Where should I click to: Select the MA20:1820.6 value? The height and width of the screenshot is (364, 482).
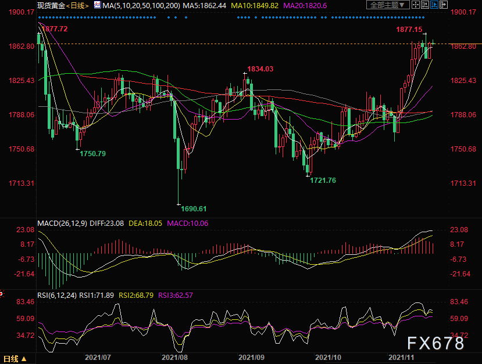click(x=305, y=6)
